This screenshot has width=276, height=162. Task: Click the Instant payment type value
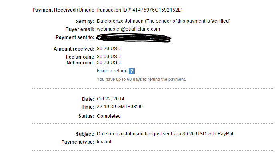104,142
